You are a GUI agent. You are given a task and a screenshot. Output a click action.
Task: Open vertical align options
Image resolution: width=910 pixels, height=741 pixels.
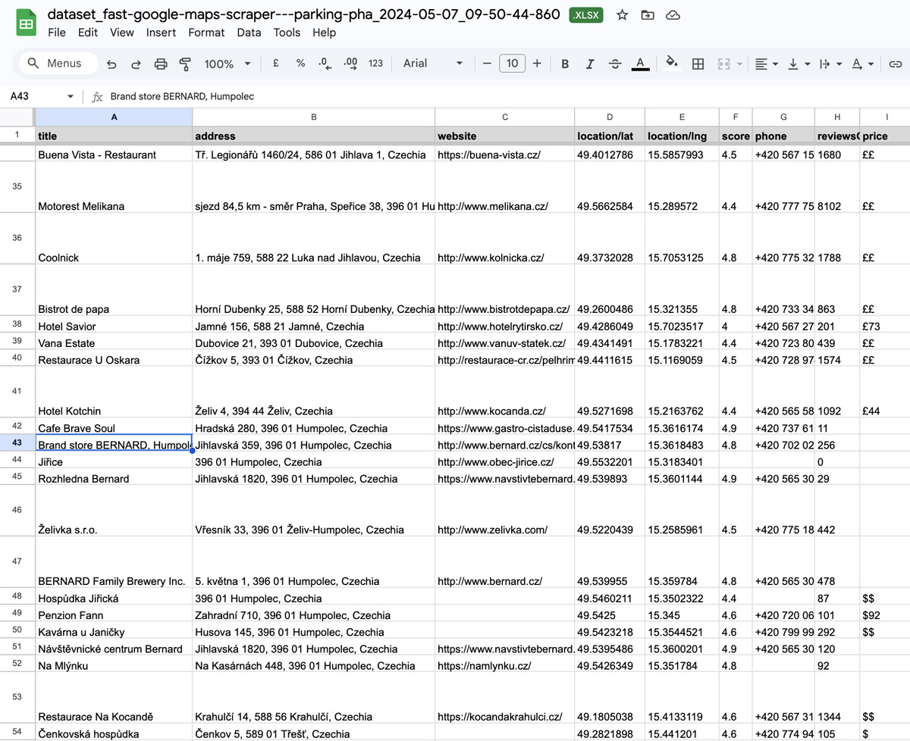799,64
